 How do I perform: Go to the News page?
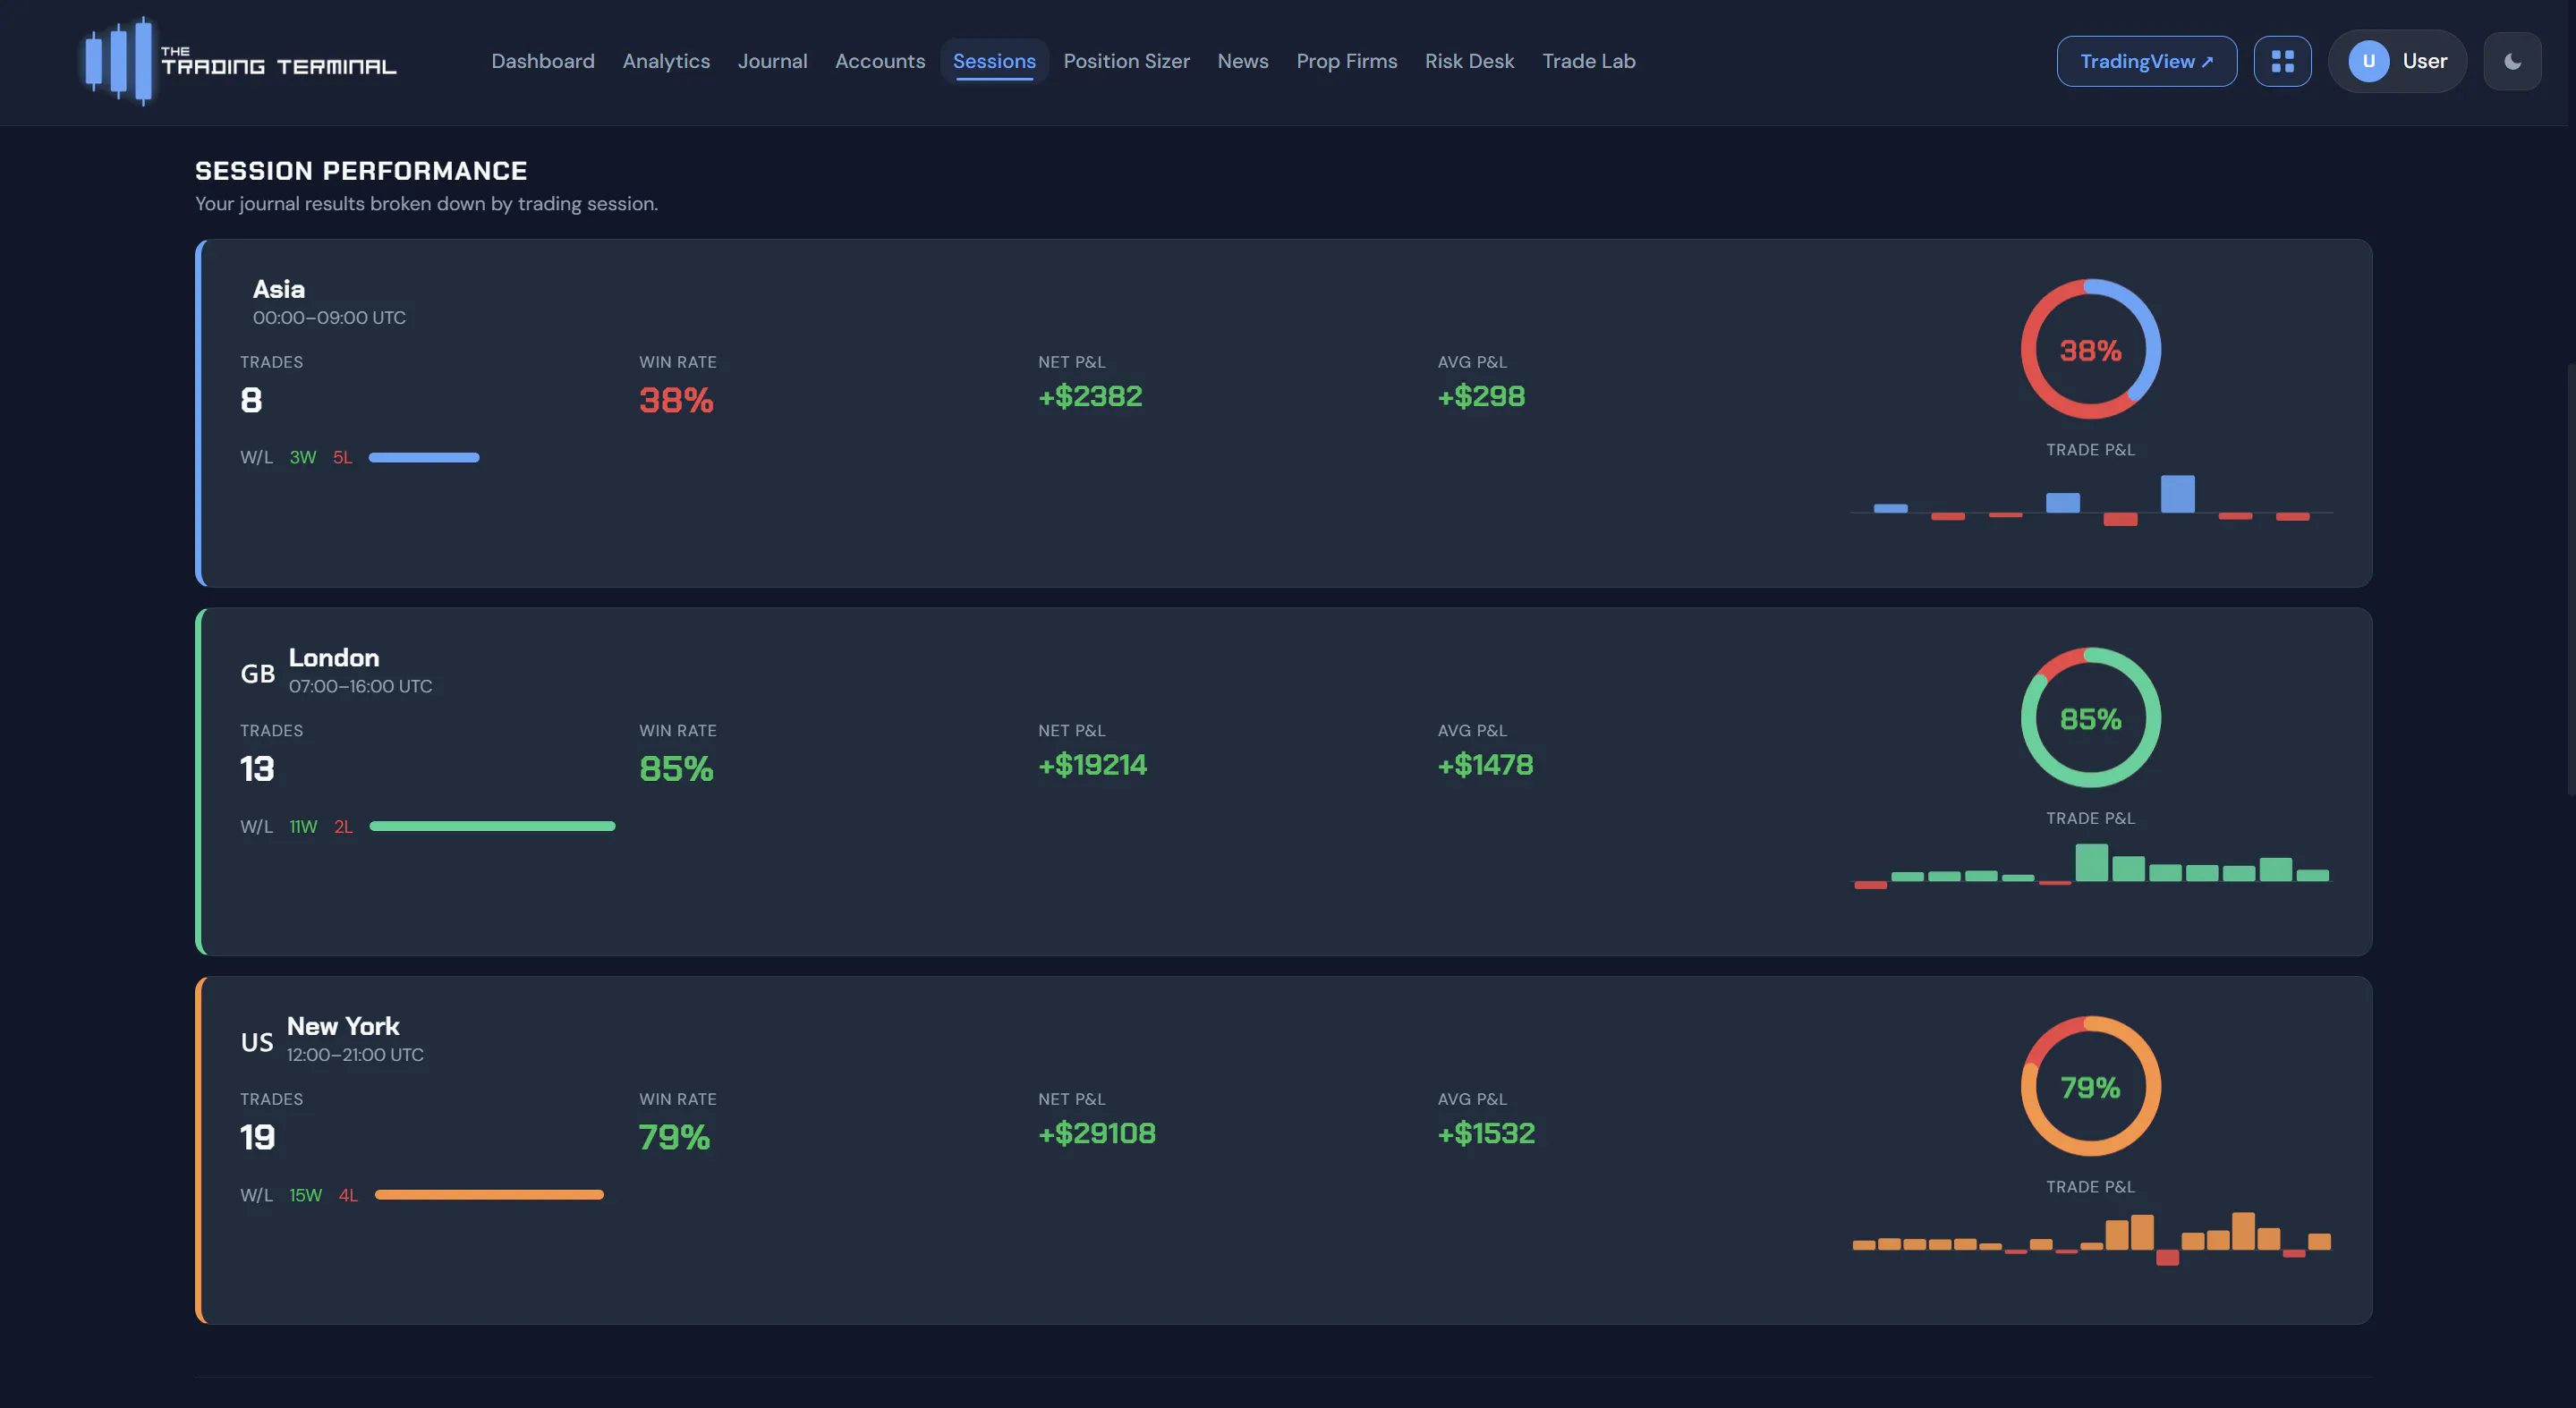tap(1243, 61)
